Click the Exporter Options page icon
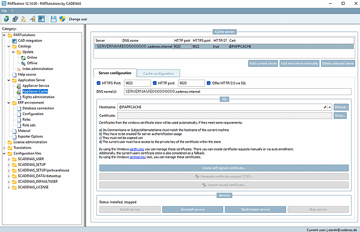The width and height of the screenshot is (360, 232). pos(14,137)
